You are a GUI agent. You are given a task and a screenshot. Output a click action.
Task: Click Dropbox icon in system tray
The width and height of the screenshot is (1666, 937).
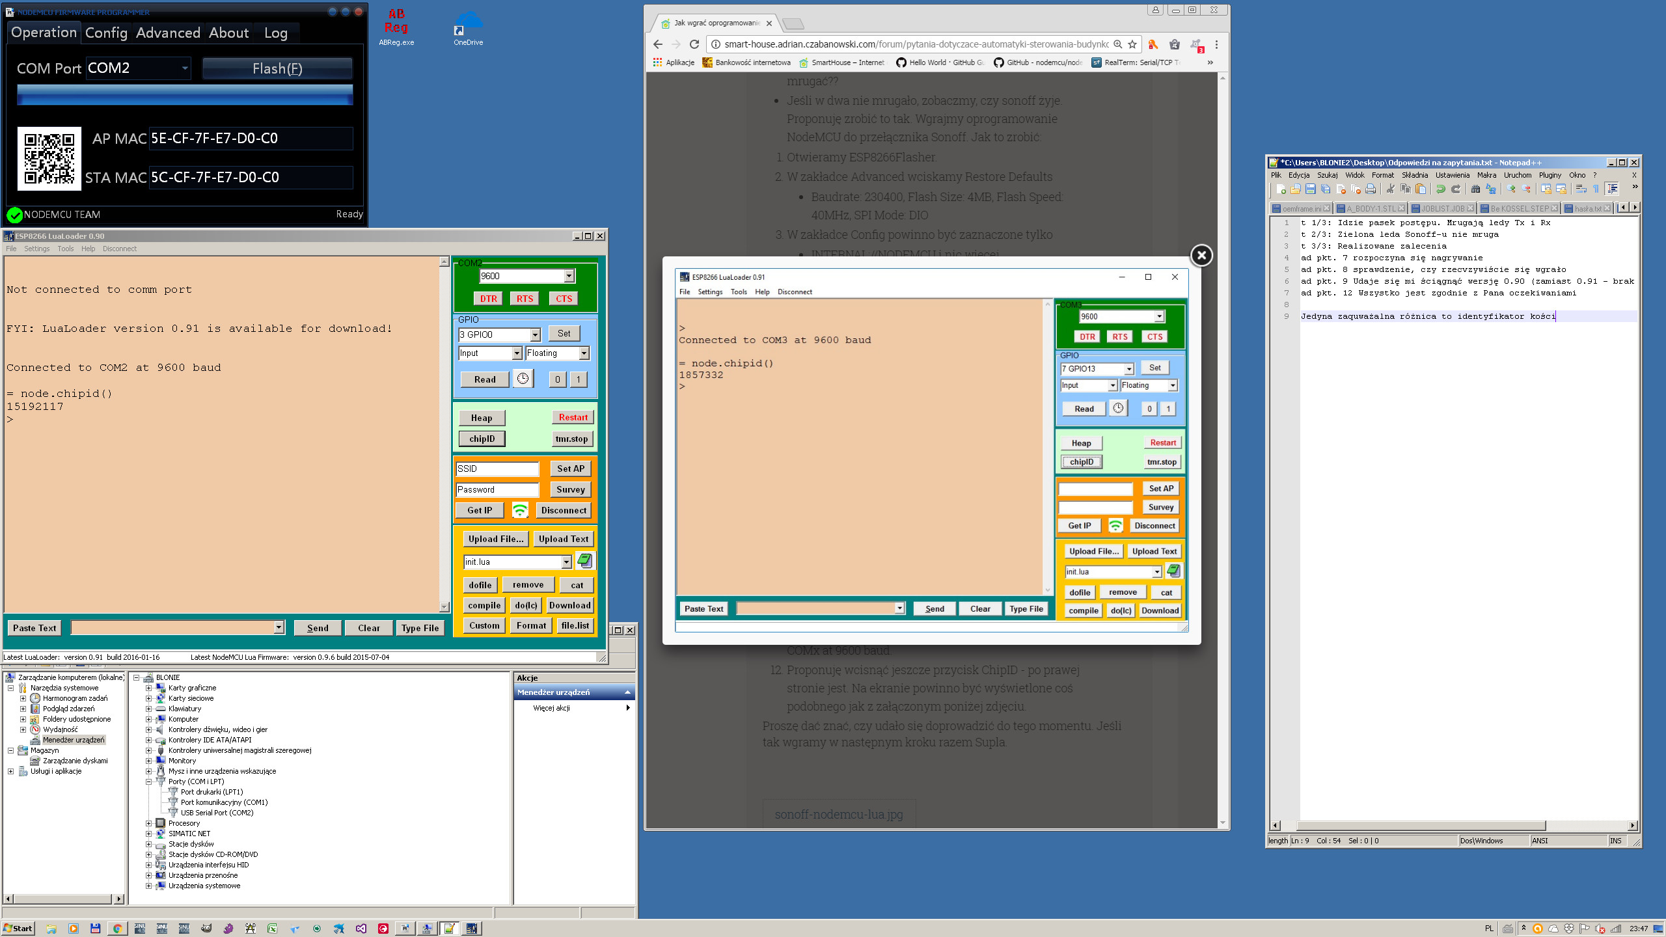1569,929
